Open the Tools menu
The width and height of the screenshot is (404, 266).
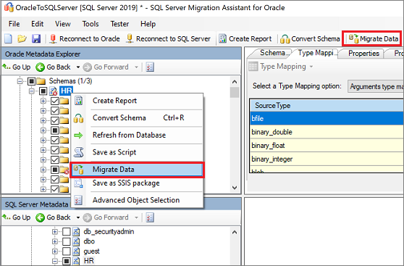coord(91,24)
